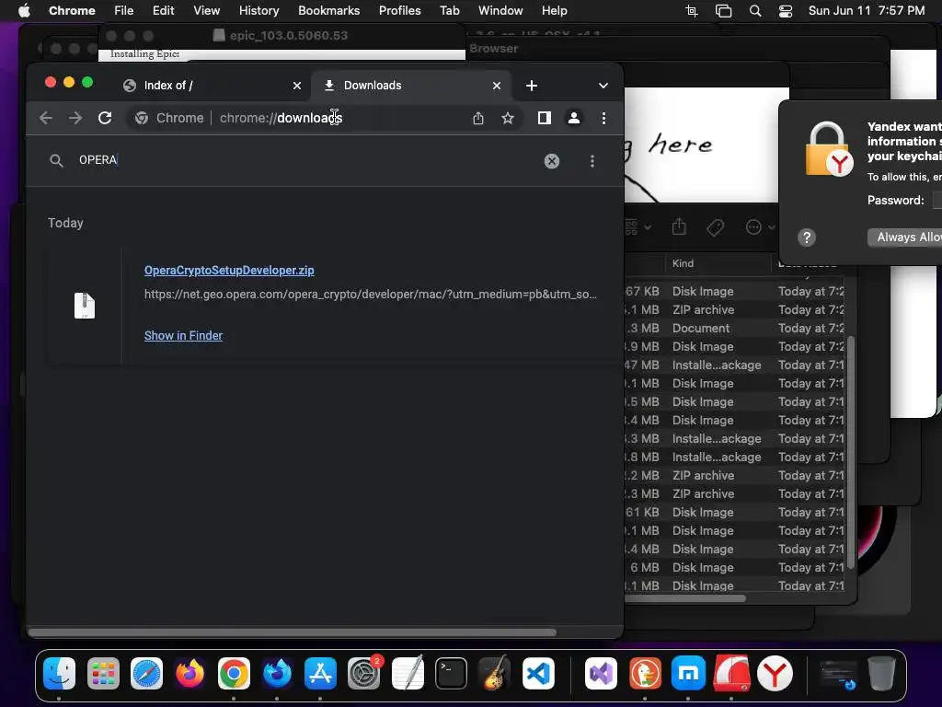Viewport: 942px width, 707px height.
Task: Click horizontal scrollbar of Chrome window
Action: click(x=292, y=632)
